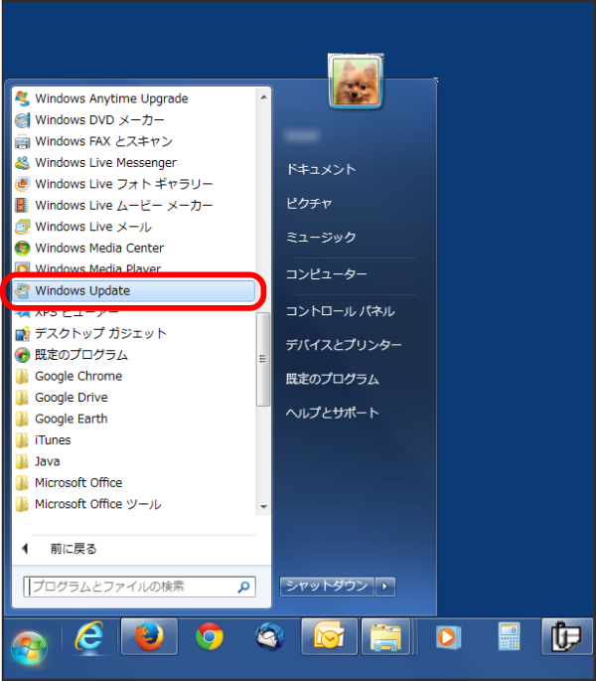The width and height of the screenshot is (596, 681).
Task: Open Thunderbird from the taskbar
Action: pyautogui.click(x=269, y=636)
